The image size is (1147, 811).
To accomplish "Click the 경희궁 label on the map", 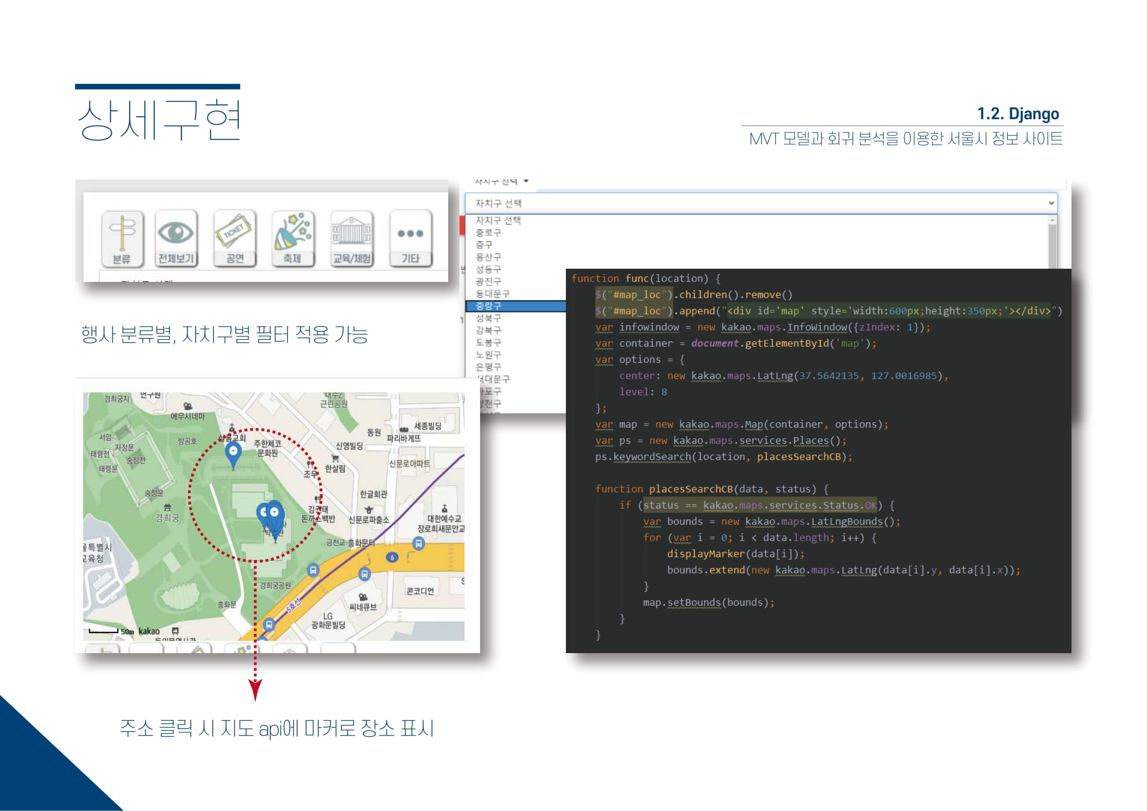I will (x=167, y=518).
